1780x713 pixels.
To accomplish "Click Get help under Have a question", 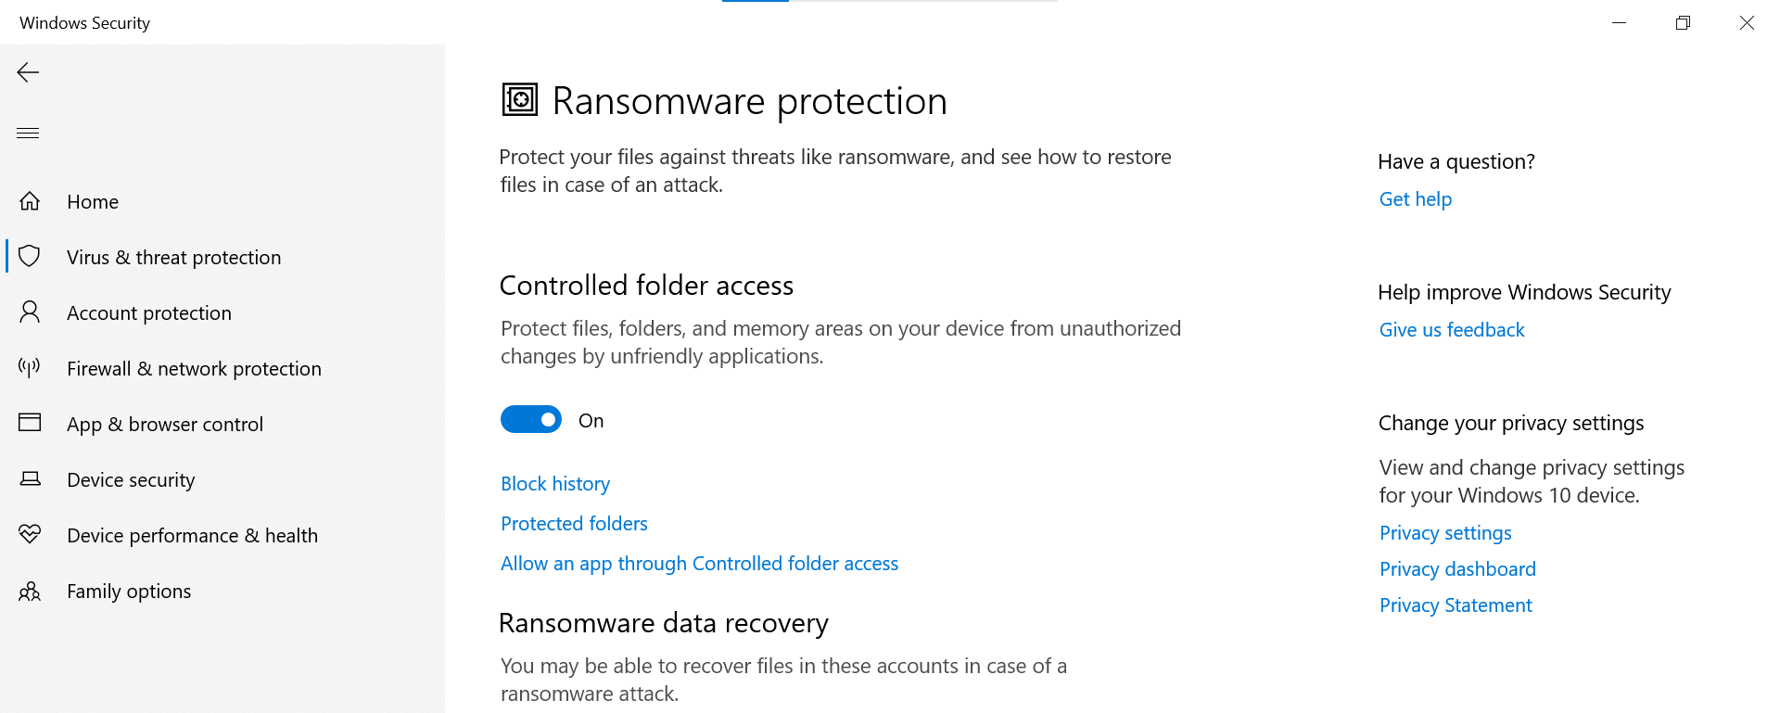I will click(1415, 198).
